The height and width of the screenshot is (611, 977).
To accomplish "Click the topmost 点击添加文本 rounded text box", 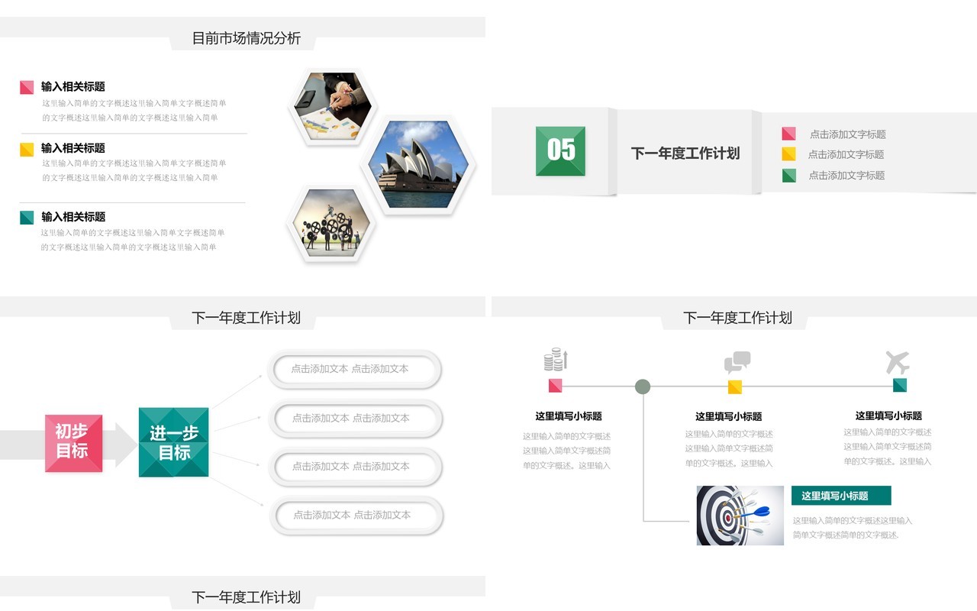I will (x=354, y=369).
